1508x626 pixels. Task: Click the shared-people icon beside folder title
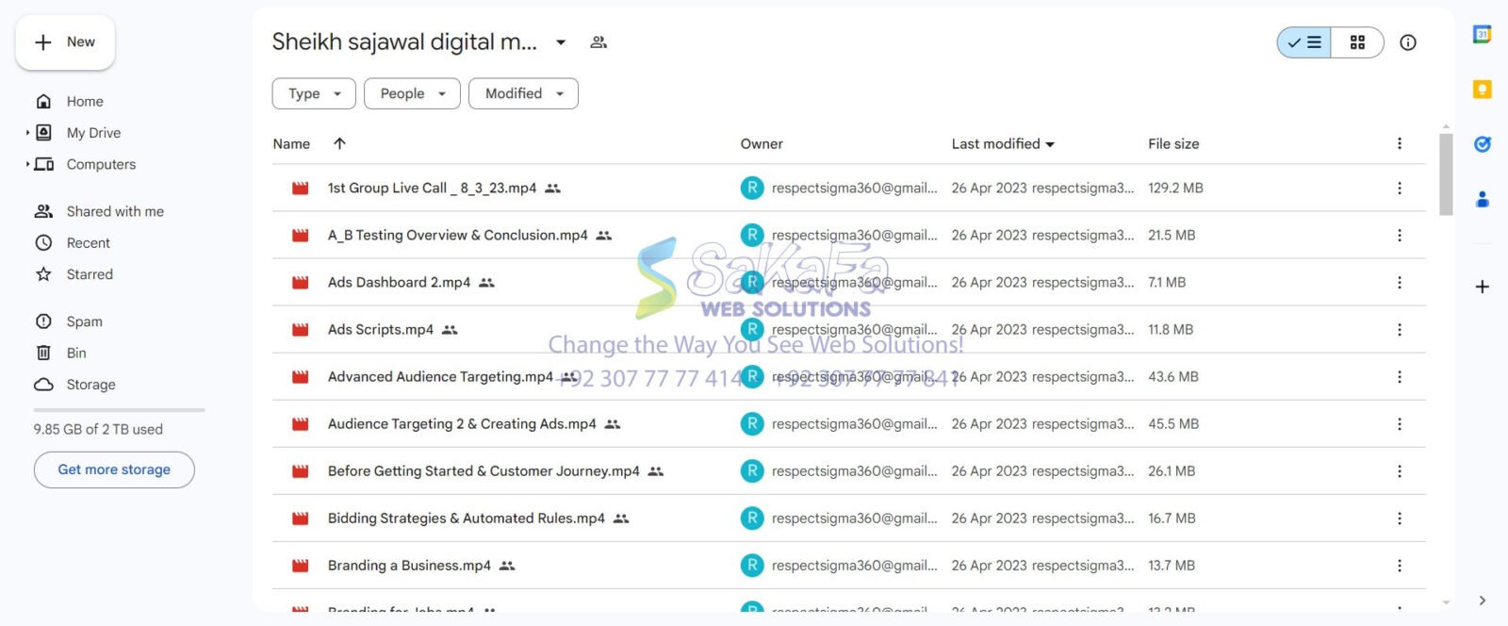tap(598, 42)
